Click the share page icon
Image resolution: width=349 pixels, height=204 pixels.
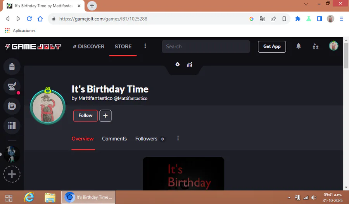[273, 19]
